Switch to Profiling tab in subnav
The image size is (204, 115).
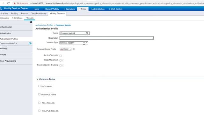coord(15,13)
